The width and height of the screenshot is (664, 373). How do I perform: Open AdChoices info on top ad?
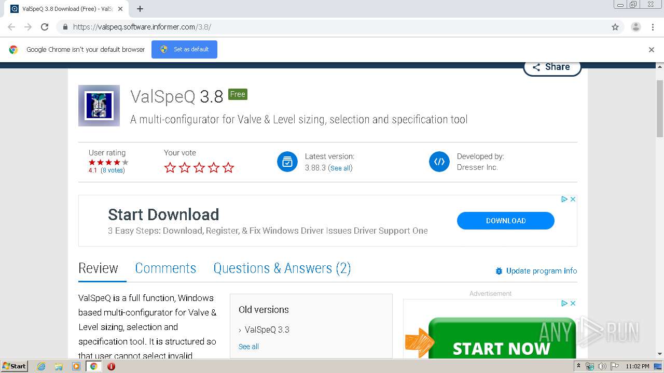point(564,199)
